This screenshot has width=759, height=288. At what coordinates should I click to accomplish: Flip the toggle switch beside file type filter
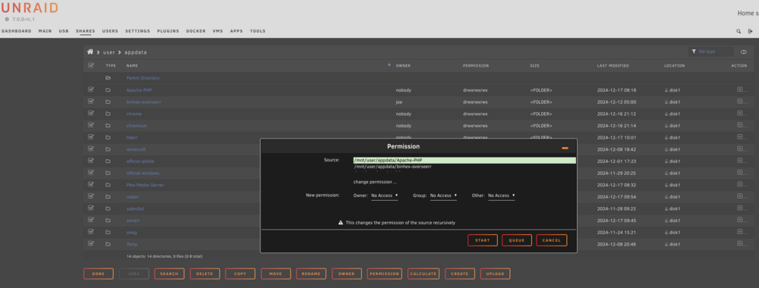pyautogui.click(x=744, y=52)
